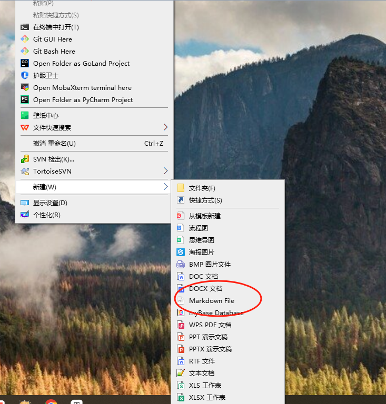Choose 撤消 重命名(U) from context menu

pyautogui.click(x=54, y=143)
